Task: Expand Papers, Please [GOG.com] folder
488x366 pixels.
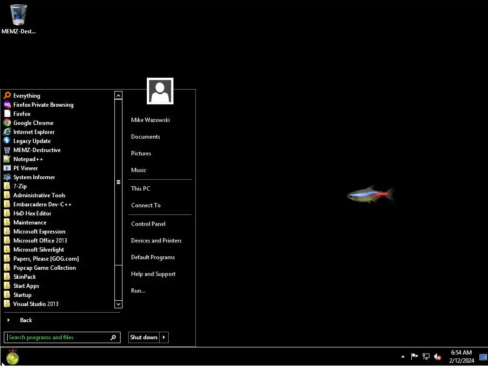Action: tap(41, 258)
